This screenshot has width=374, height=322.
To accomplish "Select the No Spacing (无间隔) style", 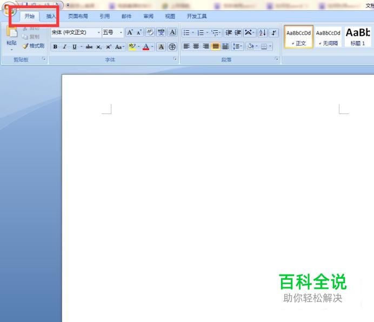I will 328,37.
